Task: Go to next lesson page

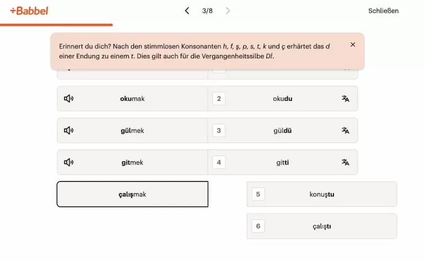Action: [228, 11]
